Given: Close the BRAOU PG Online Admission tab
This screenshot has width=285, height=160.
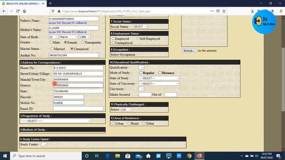Looking at the screenshot, I should click(x=43, y=4).
